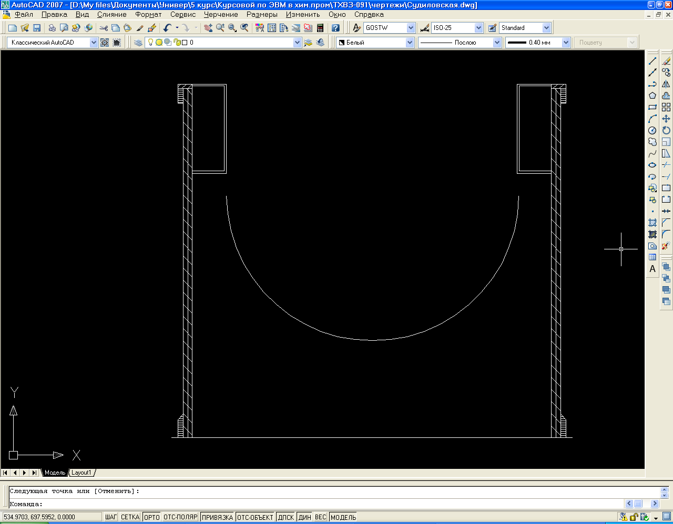This screenshot has height=524, width=673.
Task: Pick the Mirror modify tool
Action: 666,84
